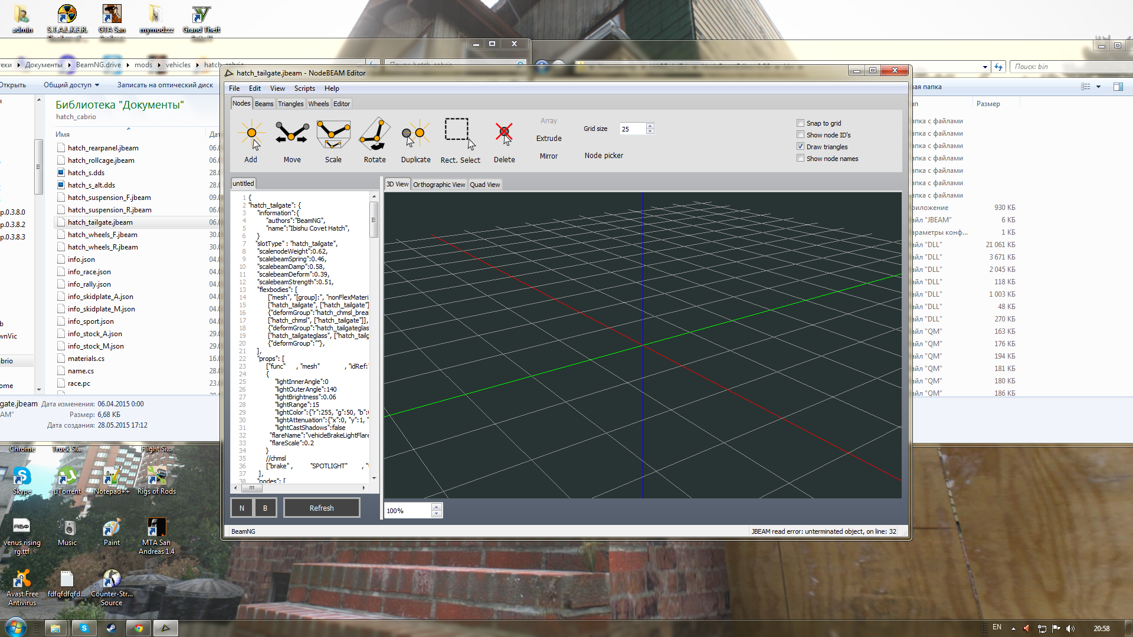Select the Delete node tool
Viewport: 1133px width, 637px height.
point(505,140)
